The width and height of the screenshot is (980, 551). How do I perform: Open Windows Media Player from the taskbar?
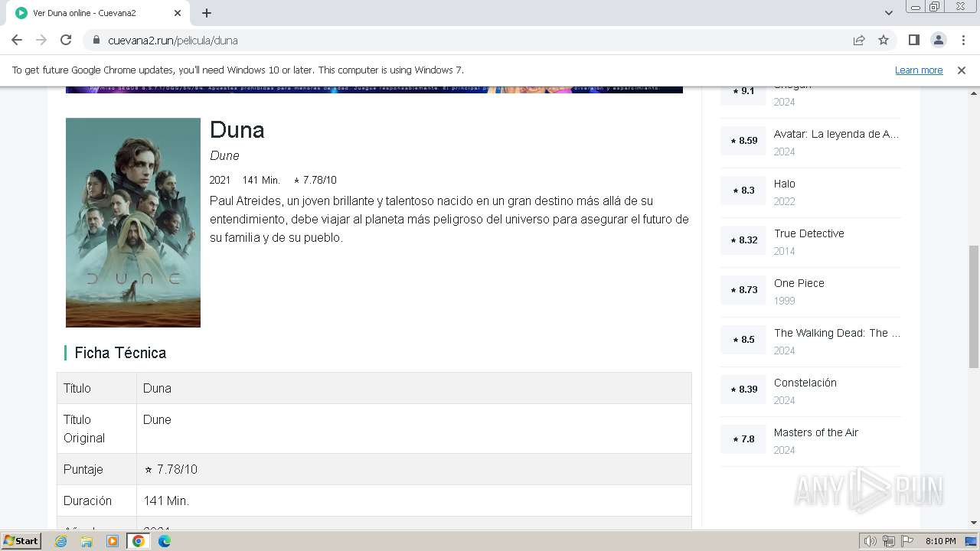pos(113,541)
